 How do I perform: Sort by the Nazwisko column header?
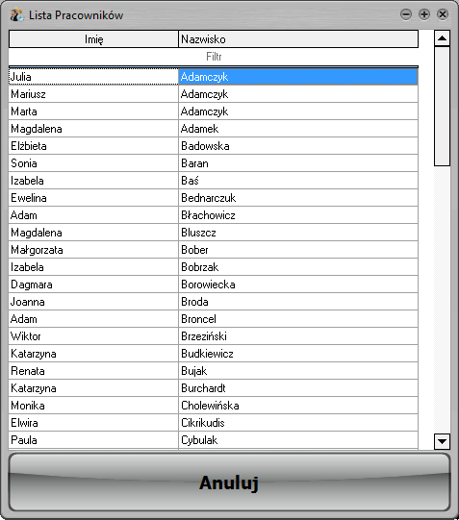click(x=298, y=39)
